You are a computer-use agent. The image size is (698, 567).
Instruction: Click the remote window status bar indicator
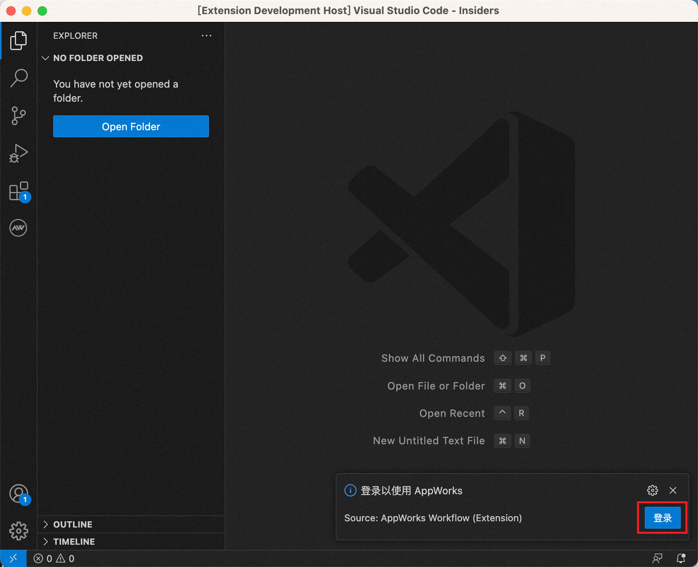[13, 558]
